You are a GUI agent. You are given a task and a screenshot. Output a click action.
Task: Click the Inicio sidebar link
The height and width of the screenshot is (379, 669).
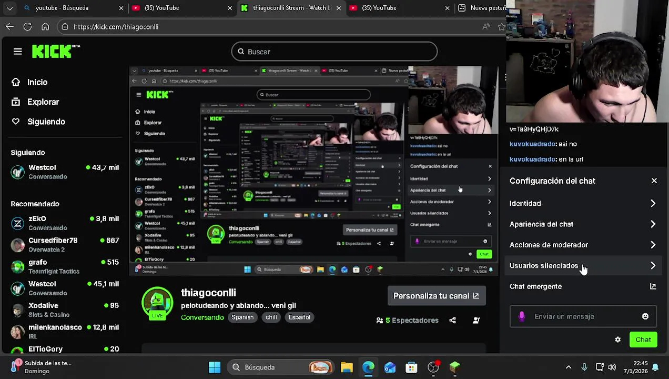tap(37, 82)
